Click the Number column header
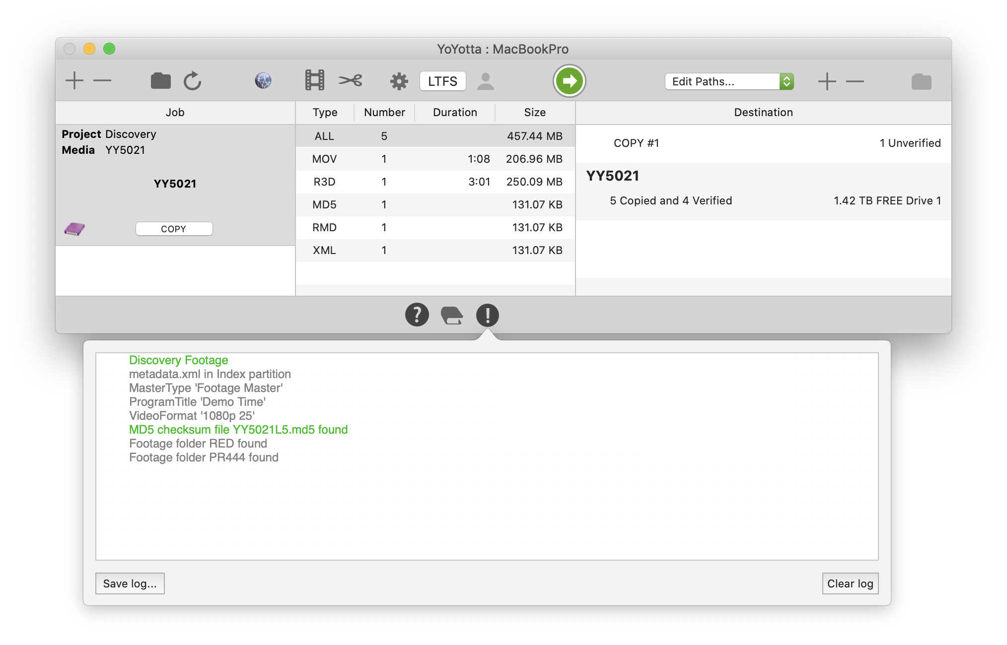 (x=384, y=113)
